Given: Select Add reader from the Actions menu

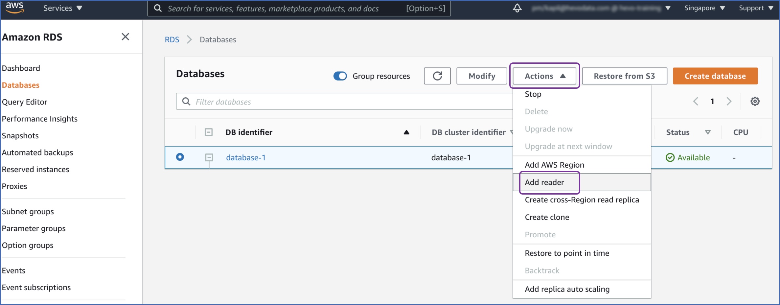Looking at the screenshot, I should (544, 182).
